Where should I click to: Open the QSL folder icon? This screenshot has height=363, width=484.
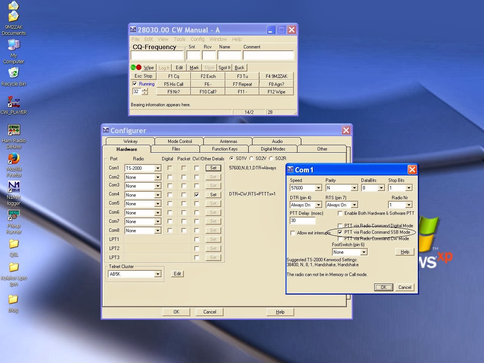(14, 244)
